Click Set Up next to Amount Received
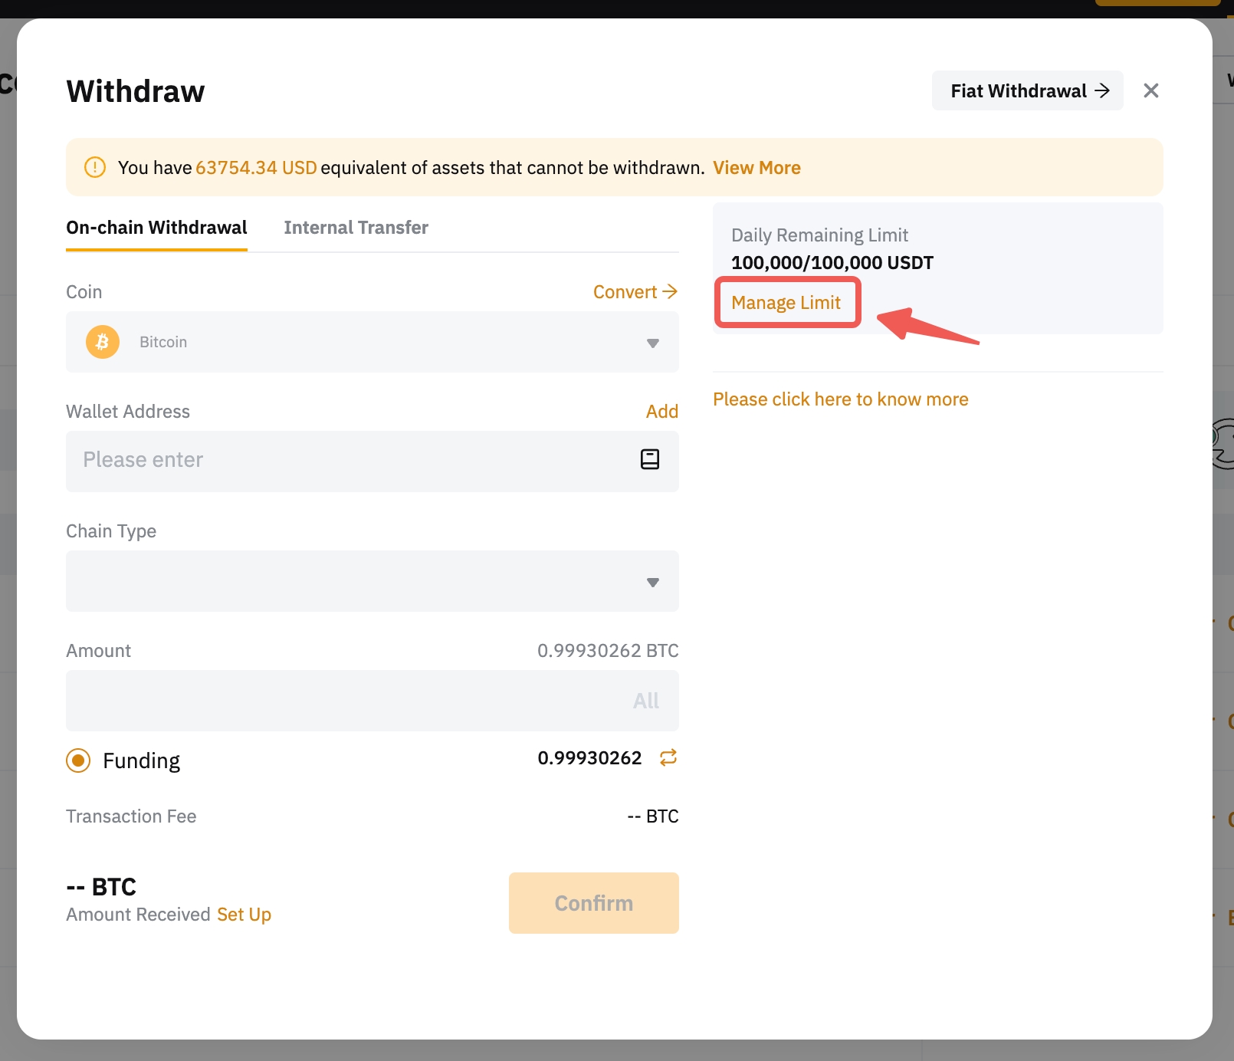The height and width of the screenshot is (1061, 1234). pyautogui.click(x=244, y=915)
